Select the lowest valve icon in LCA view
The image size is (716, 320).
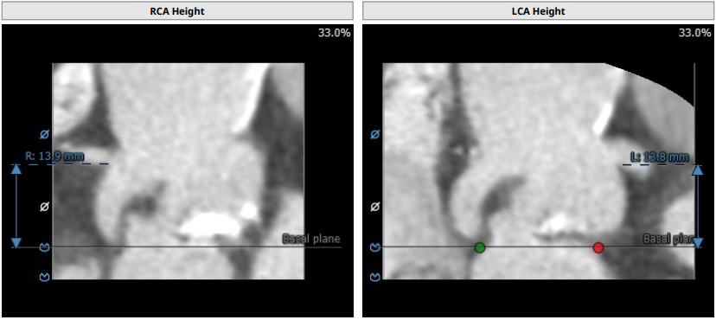click(375, 277)
